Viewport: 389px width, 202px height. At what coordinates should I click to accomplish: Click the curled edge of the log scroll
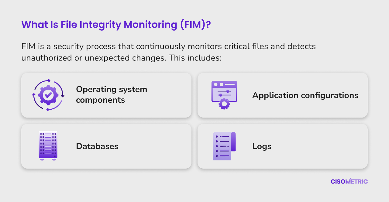[233, 142]
